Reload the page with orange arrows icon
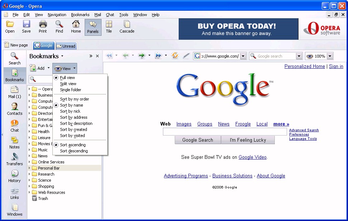The image size is (348, 221). pos(175,55)
